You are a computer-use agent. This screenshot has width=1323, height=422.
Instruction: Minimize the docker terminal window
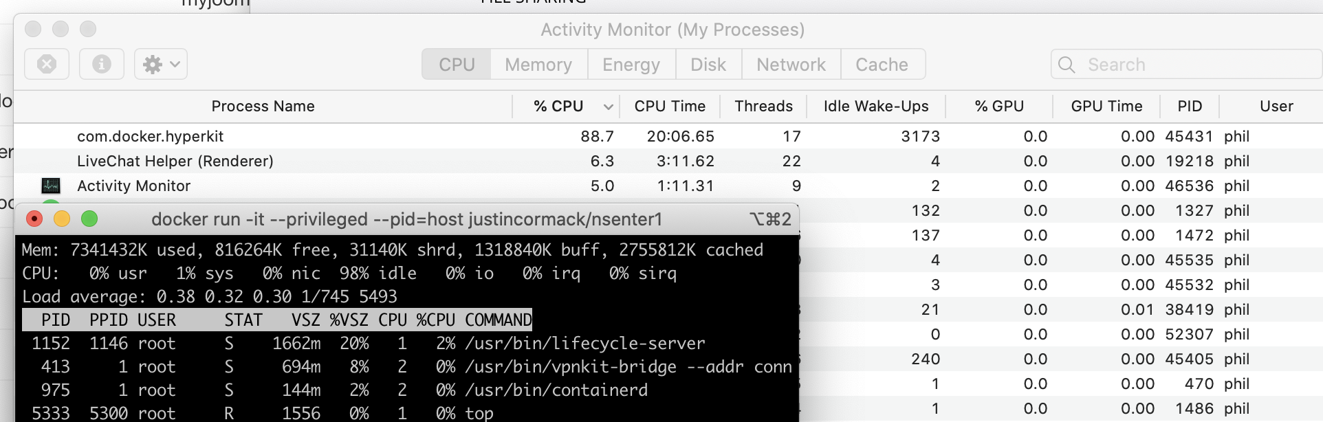coord(62,219)
